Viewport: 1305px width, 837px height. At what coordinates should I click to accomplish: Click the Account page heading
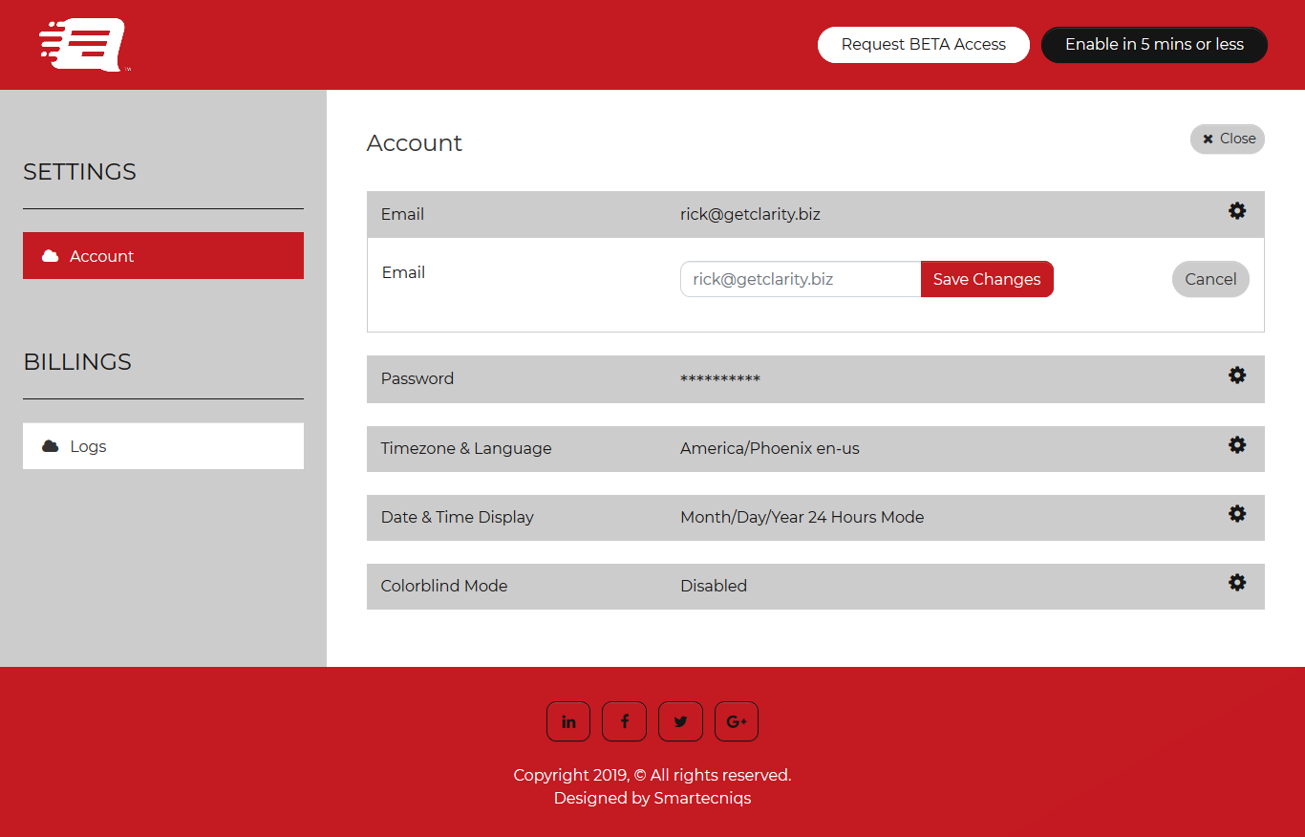pyautogui.click(x=415, y=142)
